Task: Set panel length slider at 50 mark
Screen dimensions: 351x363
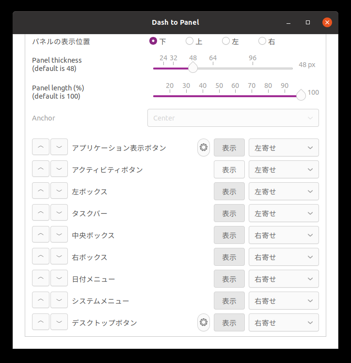Action: pos(219,96)
